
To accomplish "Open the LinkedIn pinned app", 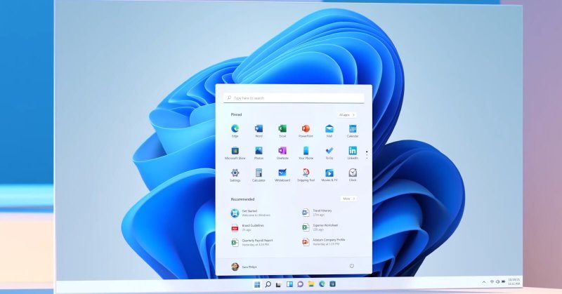I will coord(353,153).
